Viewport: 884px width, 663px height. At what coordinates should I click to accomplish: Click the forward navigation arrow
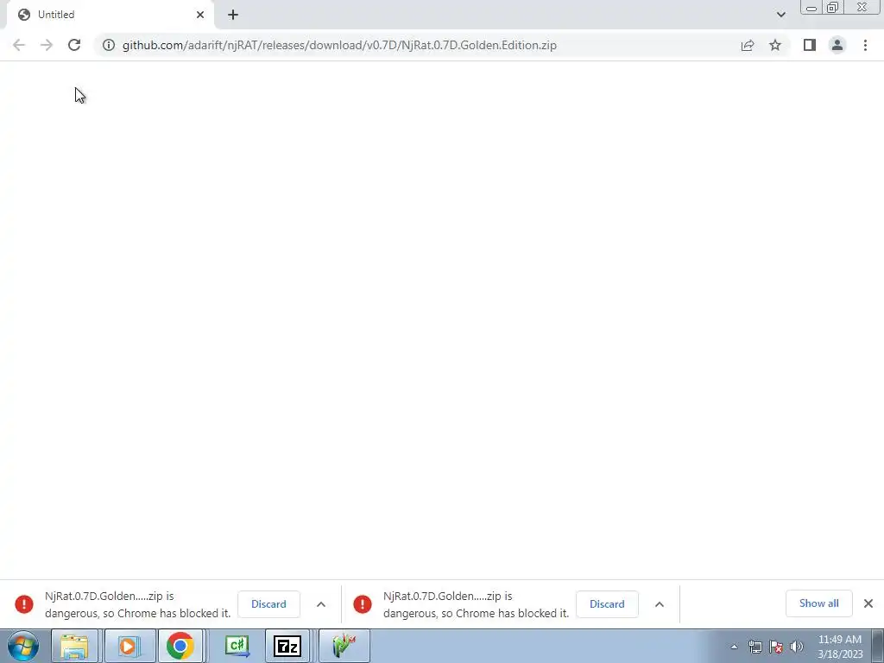[x=47, y=45]
